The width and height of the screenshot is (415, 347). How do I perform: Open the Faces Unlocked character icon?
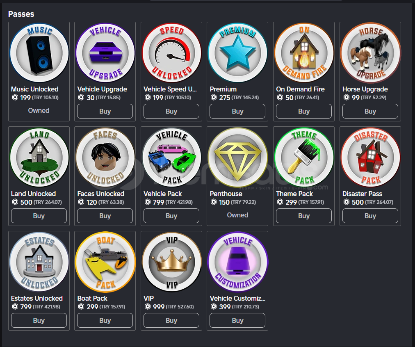pyautogui.click(x=105, y=157)
